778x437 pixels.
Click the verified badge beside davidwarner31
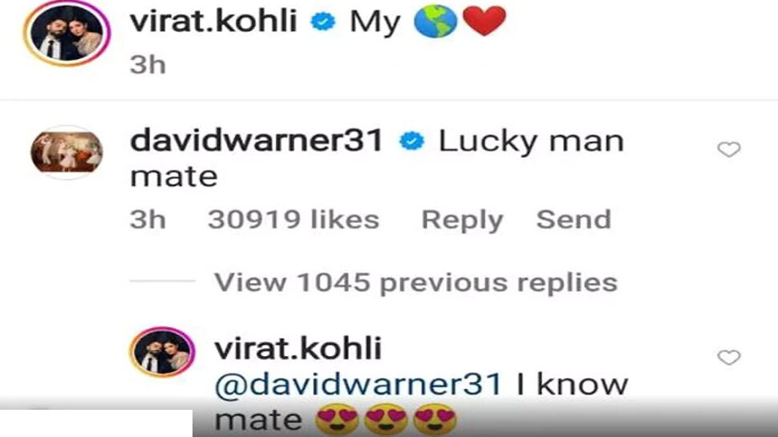pos(411,141)
